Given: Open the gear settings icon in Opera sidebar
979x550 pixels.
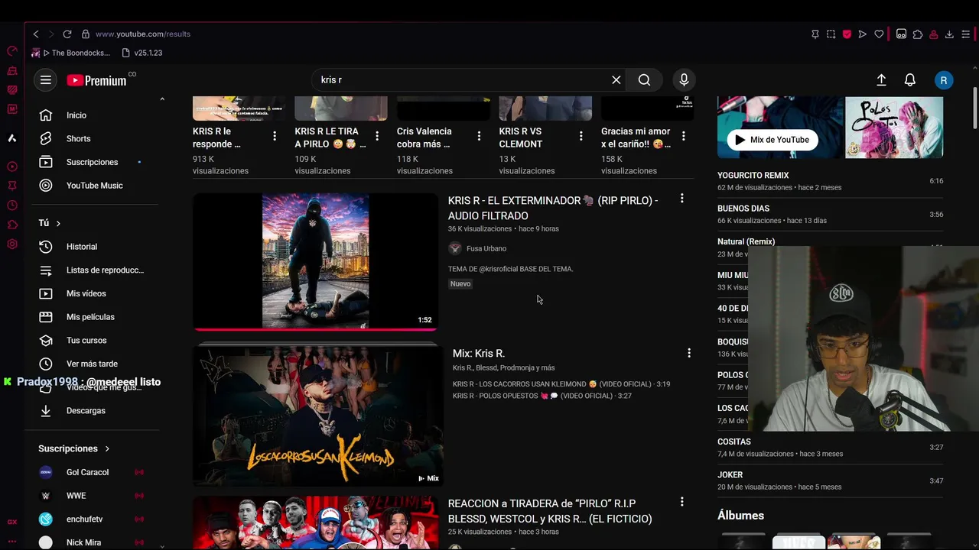Looking at the screenshot, I should tap(11, 244).
